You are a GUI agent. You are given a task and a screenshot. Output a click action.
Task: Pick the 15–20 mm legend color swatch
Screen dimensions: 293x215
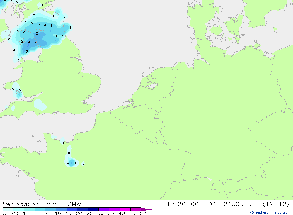click(x=72, y=209)
